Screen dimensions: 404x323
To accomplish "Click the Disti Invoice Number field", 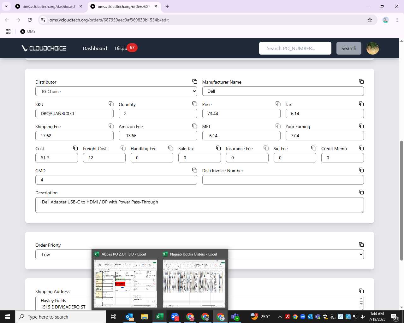I will coord(283,180).
